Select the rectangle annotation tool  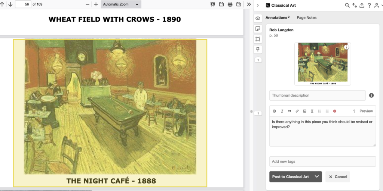point(258,39)
